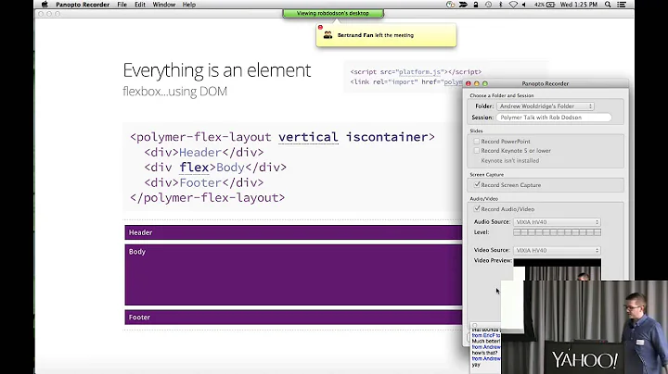Toggle the Record PowerPoint checkbox
This screenshot has height=374, width=668.
click(477, 141)
